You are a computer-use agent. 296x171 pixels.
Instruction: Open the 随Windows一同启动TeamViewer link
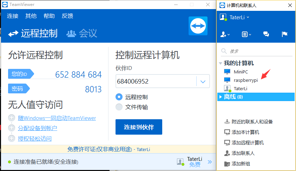(x=57, y=118)
